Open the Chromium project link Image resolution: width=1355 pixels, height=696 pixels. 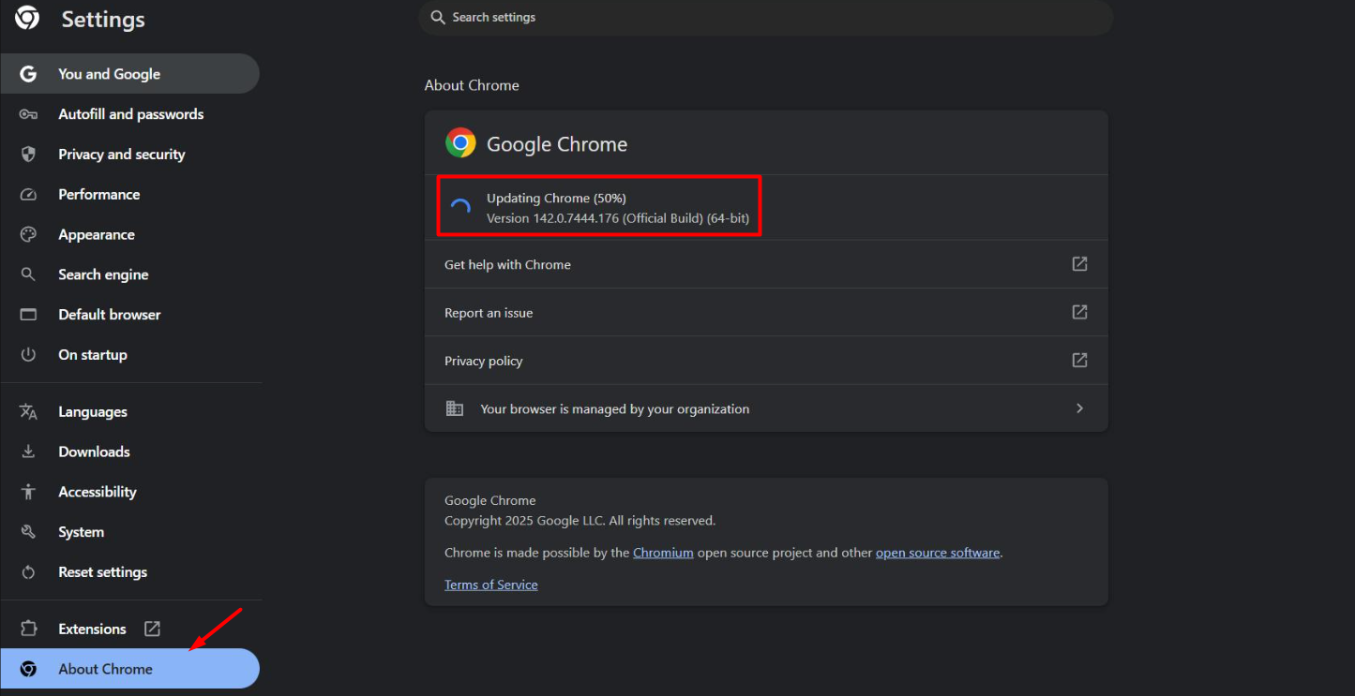click(663, 553)
